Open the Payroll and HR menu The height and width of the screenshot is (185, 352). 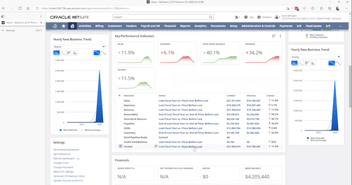(150, 26)
